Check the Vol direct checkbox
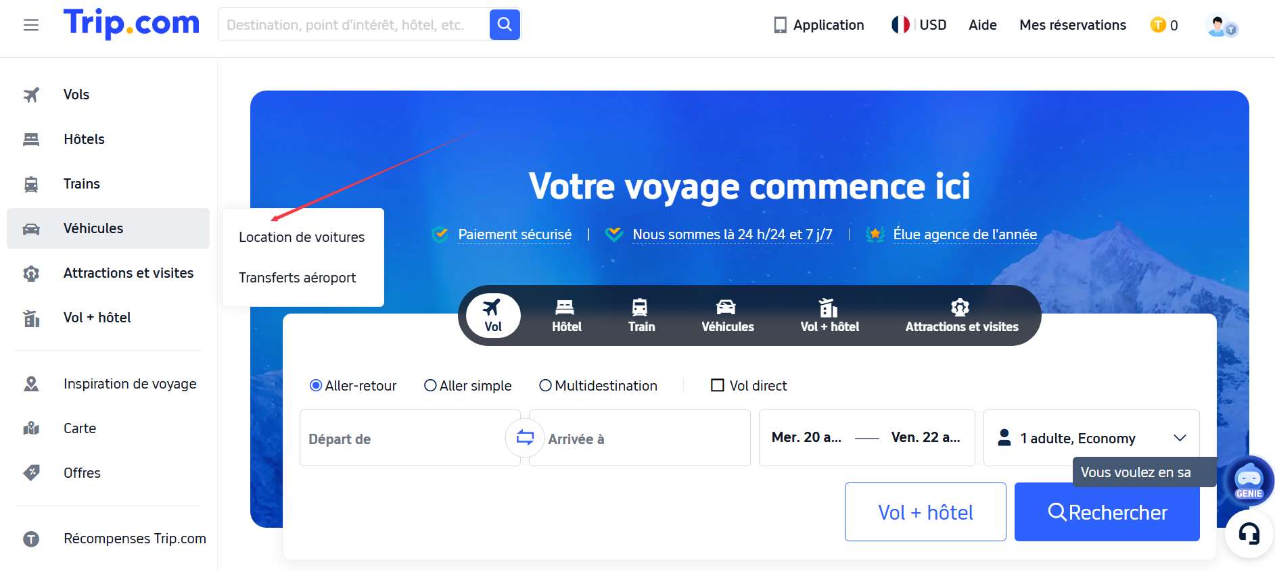This screenshot has height=571, width=1275. click(718, 385)
